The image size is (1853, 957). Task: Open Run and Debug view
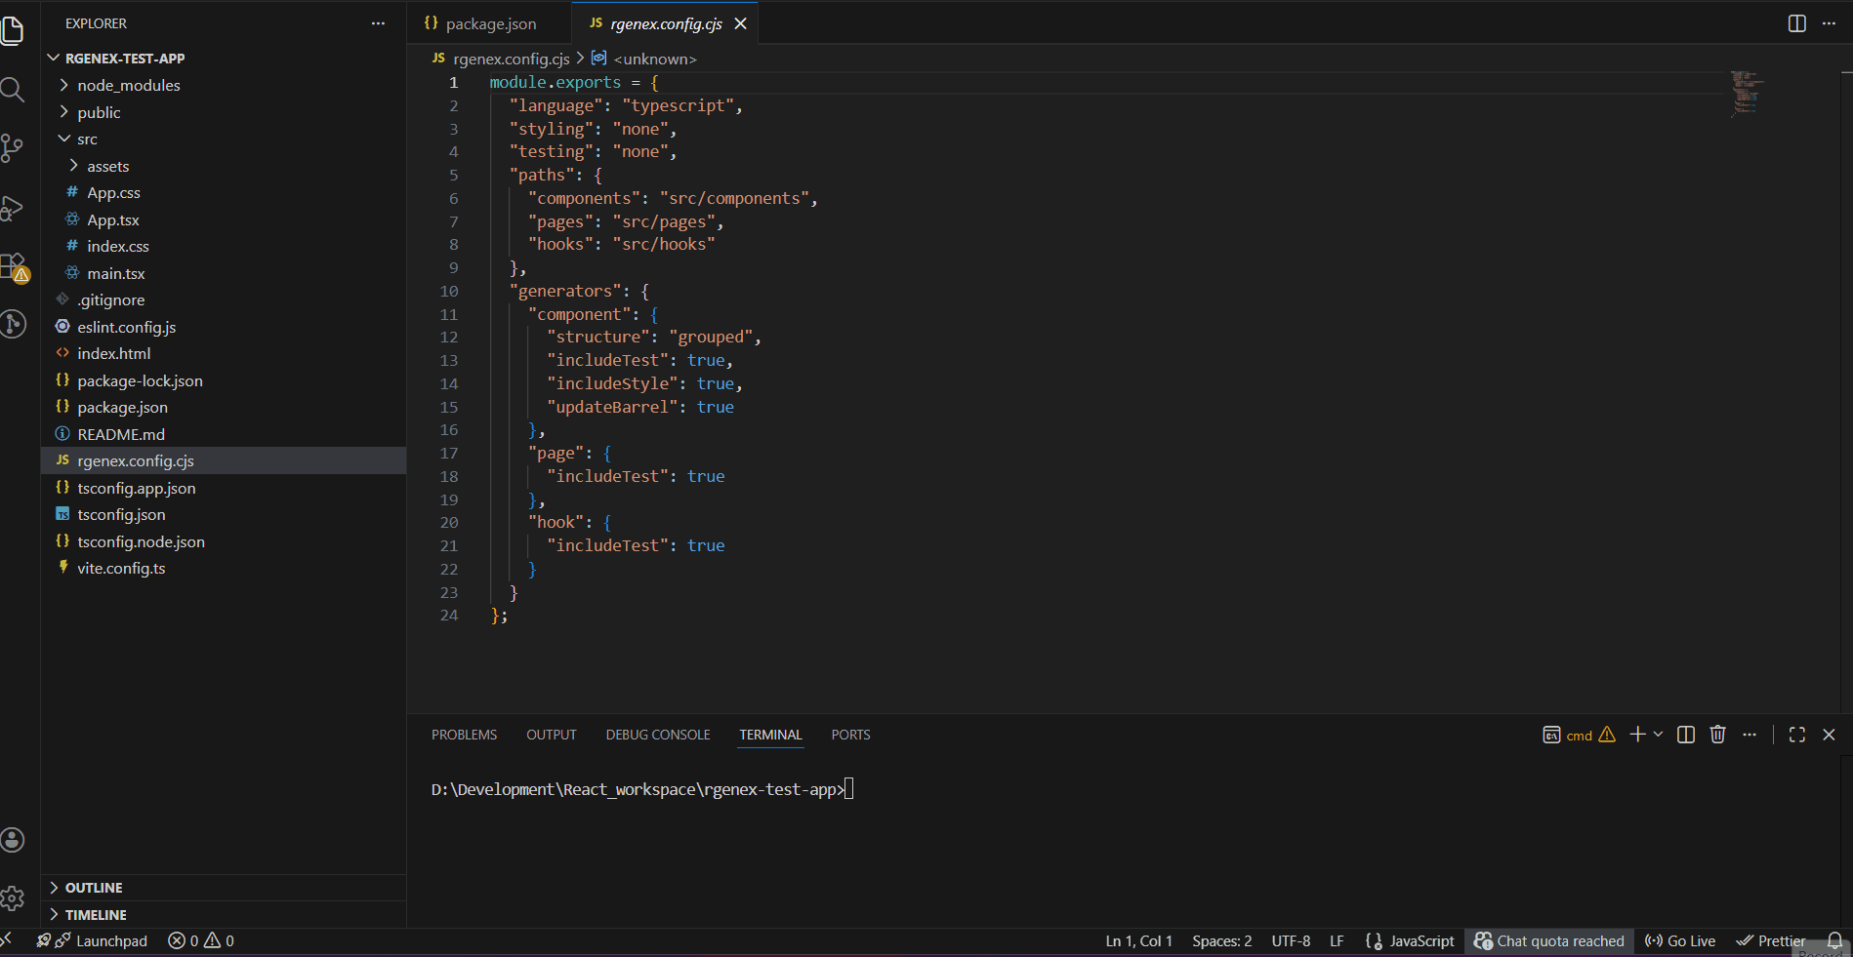tap(13, 208)
